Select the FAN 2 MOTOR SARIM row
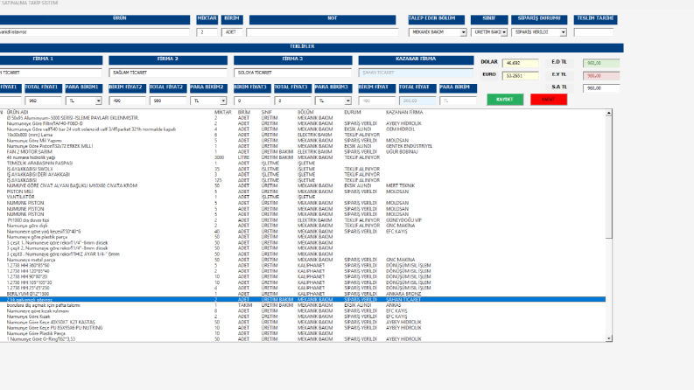This screenshot has width=694, height=390. (303, 151)
